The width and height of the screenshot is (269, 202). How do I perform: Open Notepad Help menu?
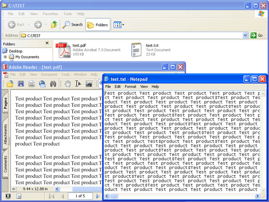(x=155, y=86)
